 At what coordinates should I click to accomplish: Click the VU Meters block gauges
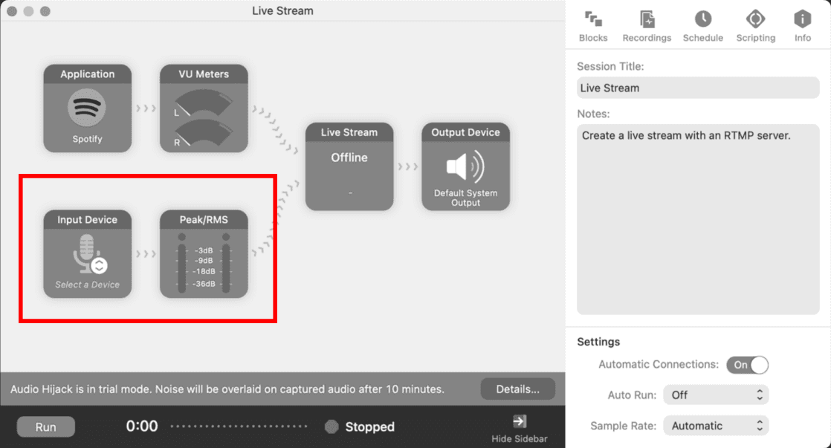tap(204, 118)
